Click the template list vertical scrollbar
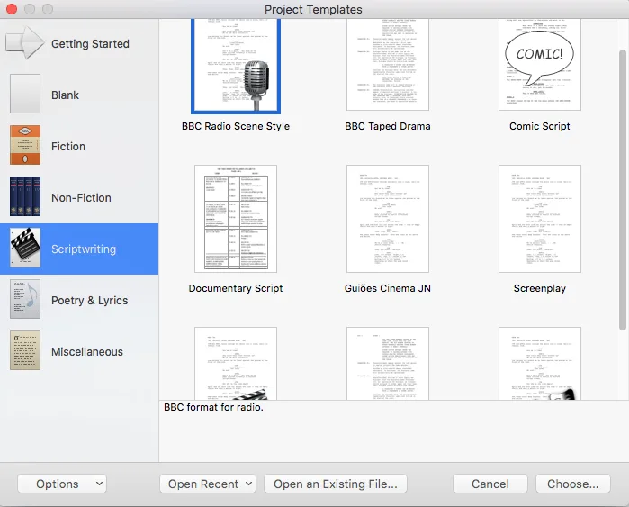The width and height of the screenshot is (629, 507). pos(622,189)
